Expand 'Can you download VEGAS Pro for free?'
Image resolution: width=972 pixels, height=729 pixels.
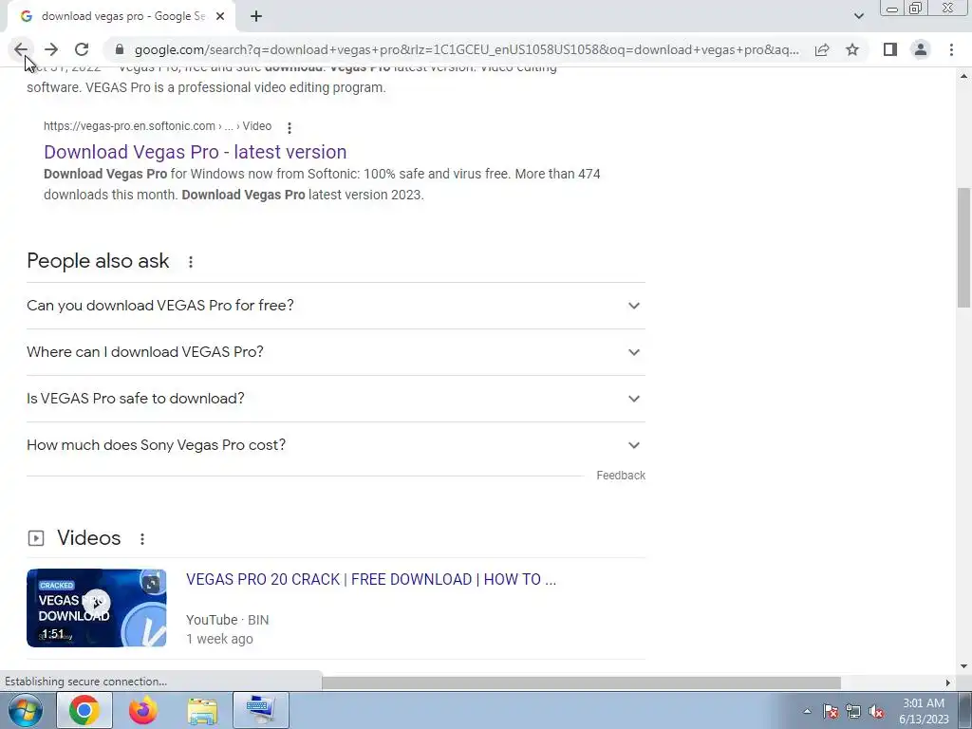click(x=336, y=306)
